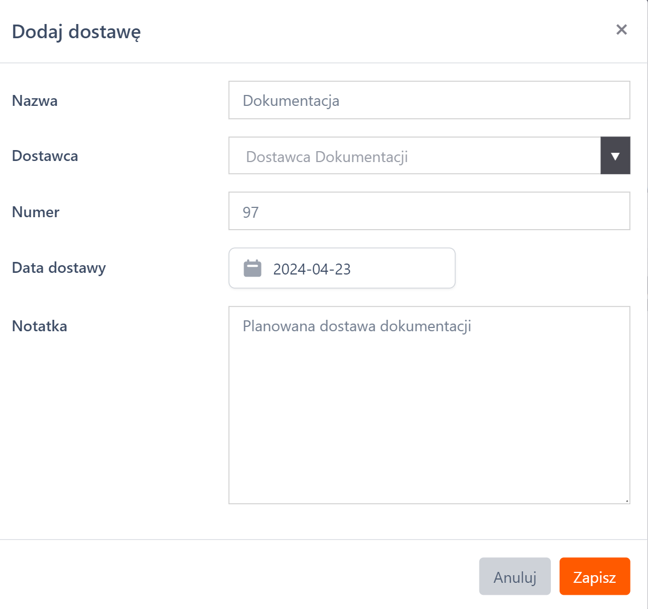Click the Dostawca label
648x609 pixels.
(x=45, y=156)
